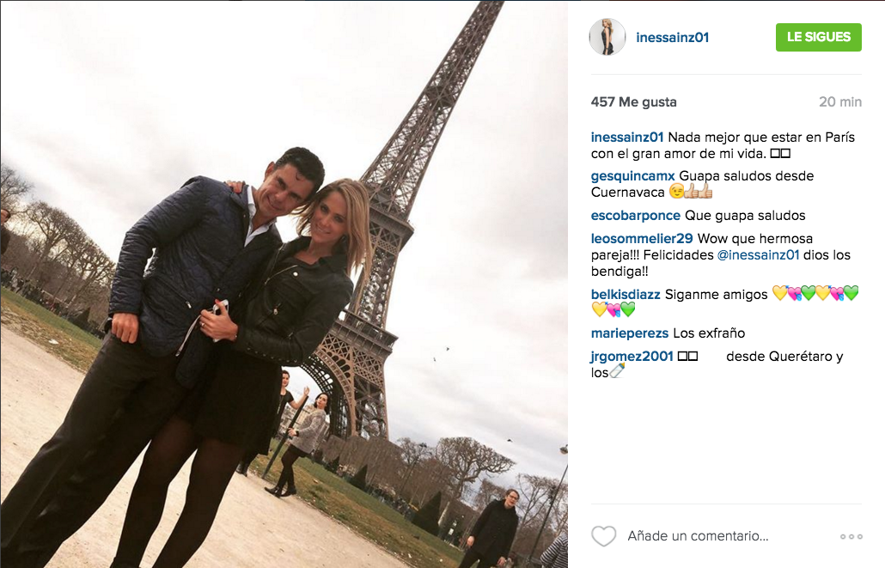Open inessainz01 username in the post header
The height and width of the screenshot is (568, 885).
click(672, 37)
